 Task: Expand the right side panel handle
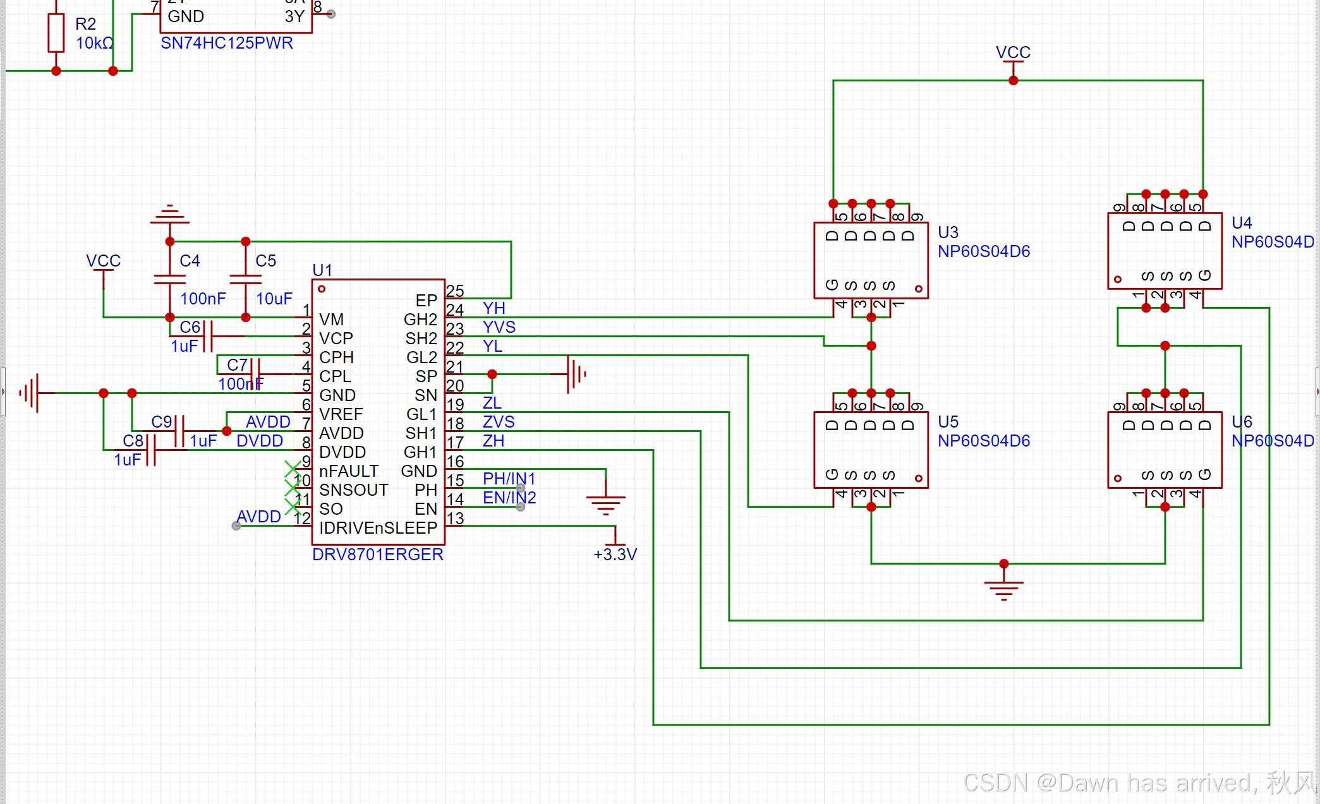point(1317,392)
